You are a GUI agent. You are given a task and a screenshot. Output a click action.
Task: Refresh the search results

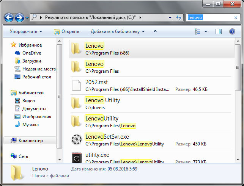pyautogui.click(x=179, y=17)
